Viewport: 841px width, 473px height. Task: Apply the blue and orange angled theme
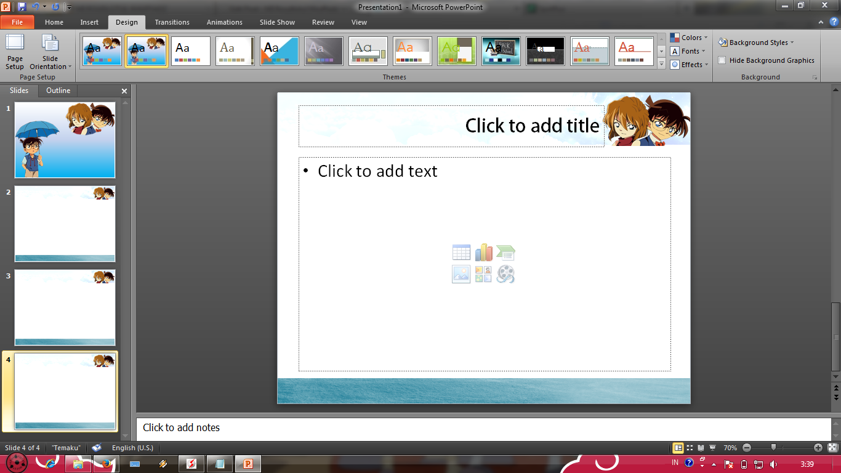280,51
